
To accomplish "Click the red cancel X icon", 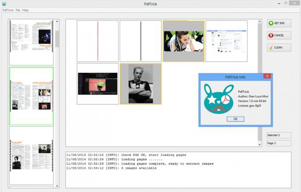I will tap(271, 35).
